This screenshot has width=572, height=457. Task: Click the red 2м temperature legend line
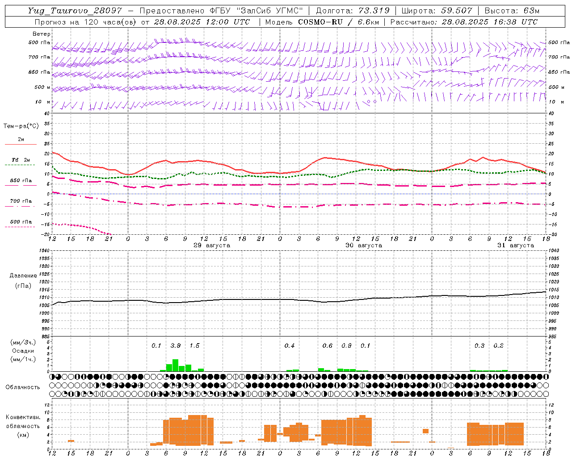point(21,144)
